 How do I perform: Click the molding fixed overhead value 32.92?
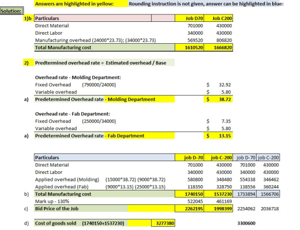click(224, 85)
